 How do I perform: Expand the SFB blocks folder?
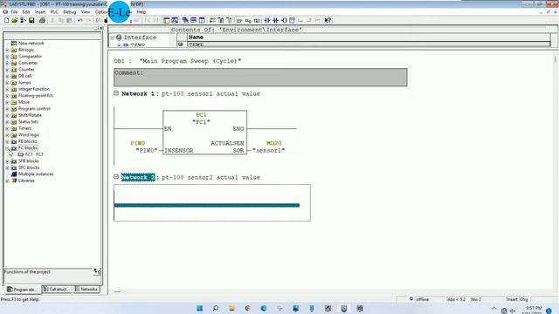[x=7, y=160]
